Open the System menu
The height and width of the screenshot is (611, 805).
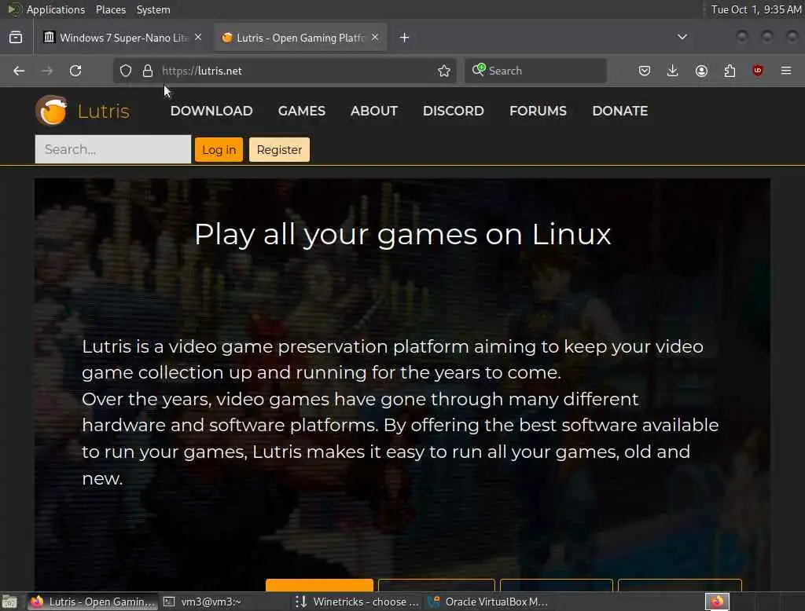click(153, 9)
